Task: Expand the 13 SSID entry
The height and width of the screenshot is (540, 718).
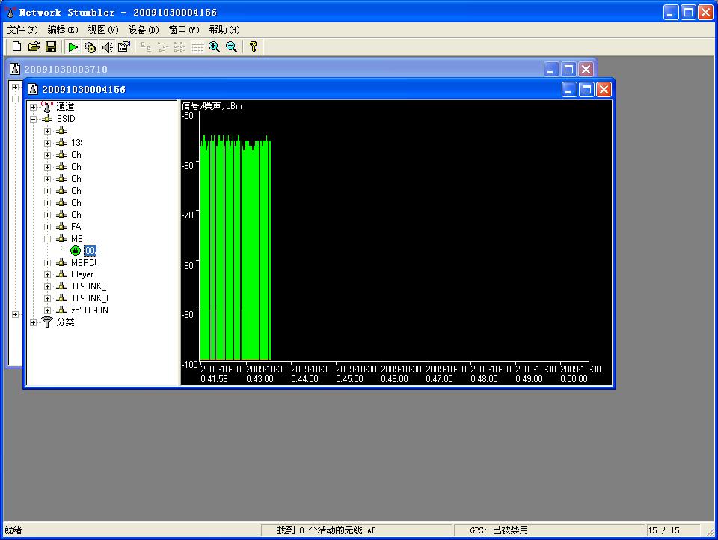Action: (47, 143)
